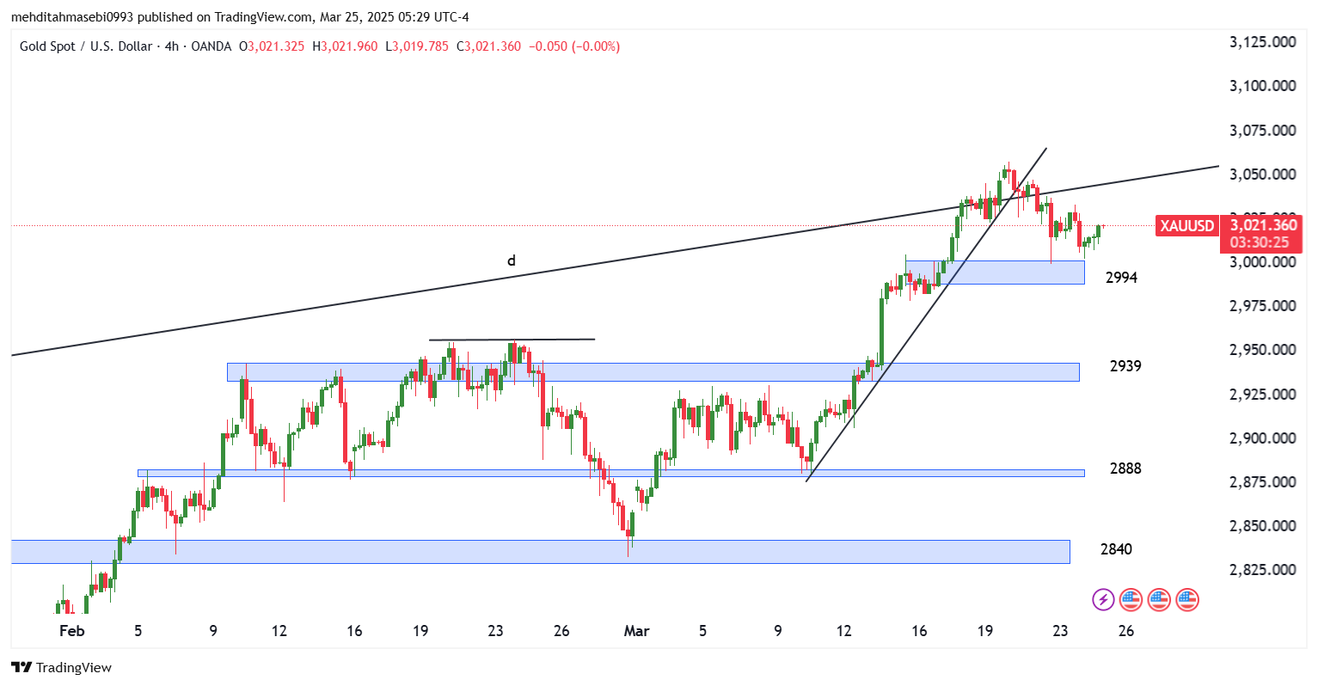This screenshot has width=1318, height=686.
Task: Click the purple lightning bolt event icon
Action: pos(1103,599)
